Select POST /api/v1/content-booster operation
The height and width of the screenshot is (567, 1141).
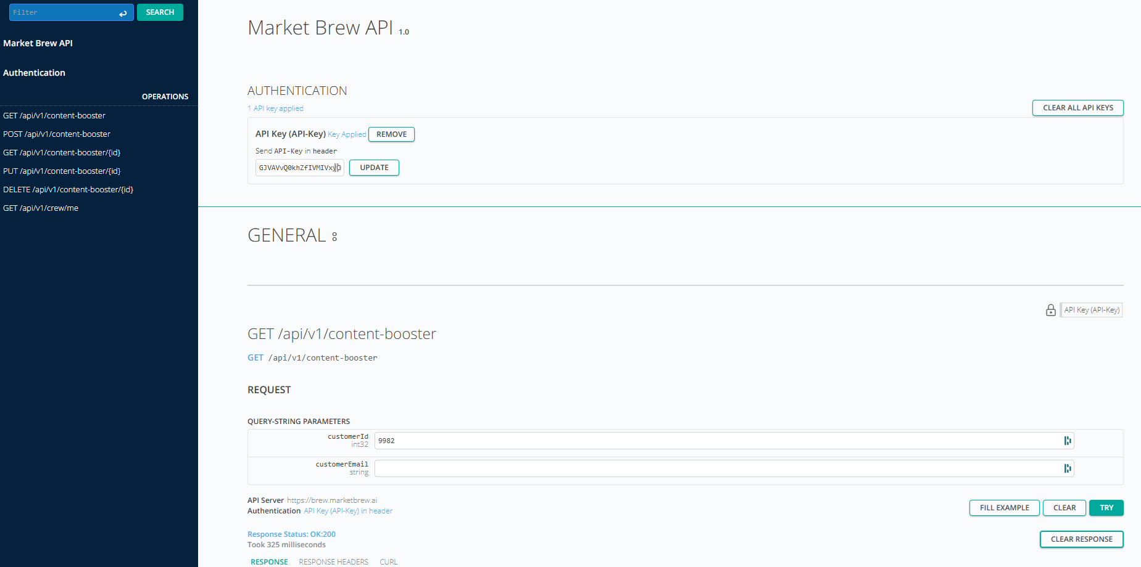pos(57,134)
